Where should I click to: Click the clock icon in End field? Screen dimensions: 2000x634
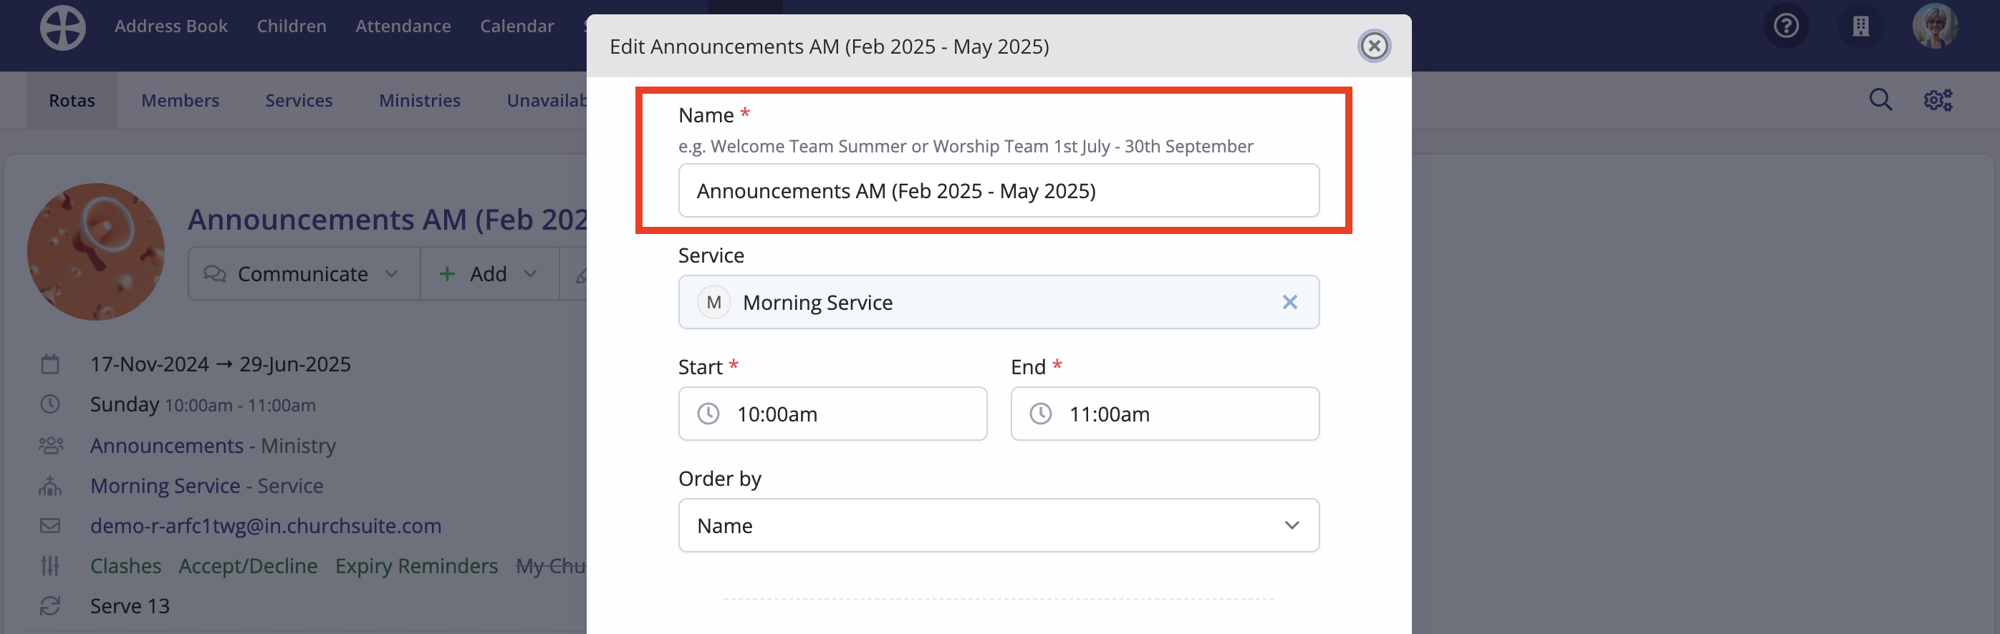pos(1040,414)
